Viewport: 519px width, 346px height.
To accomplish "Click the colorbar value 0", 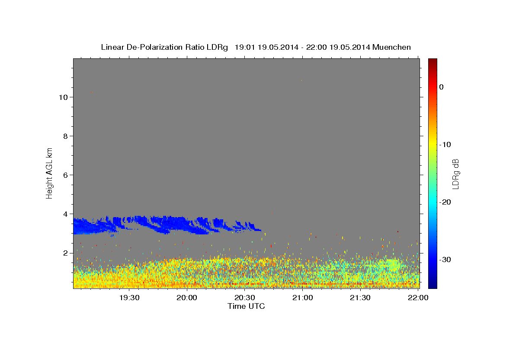I will (442, 87).
